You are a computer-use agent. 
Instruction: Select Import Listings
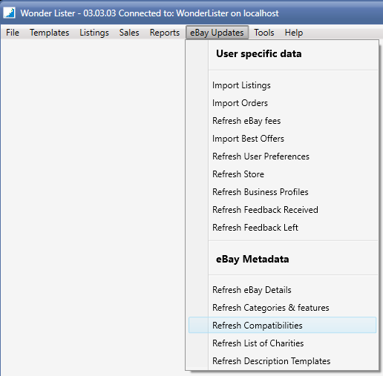point(282,85)
